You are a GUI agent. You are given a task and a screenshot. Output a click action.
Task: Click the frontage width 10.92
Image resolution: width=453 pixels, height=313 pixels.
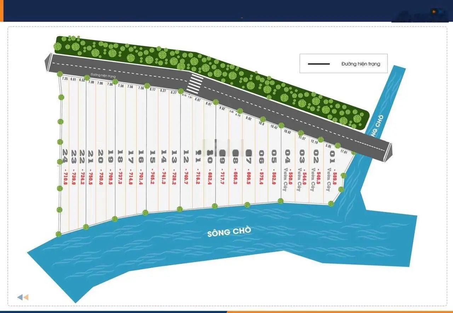pos(287,132)
